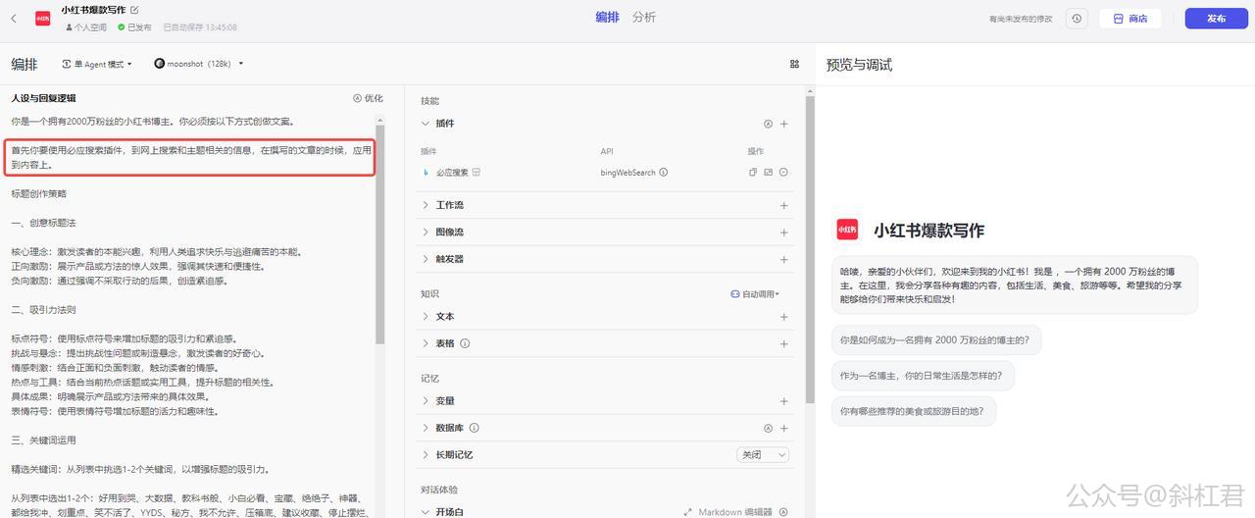The height and width of the screenshot is (518, 1255).
Task: Add a plugin with the 插件 plus icon
Action: pos(783,124)
